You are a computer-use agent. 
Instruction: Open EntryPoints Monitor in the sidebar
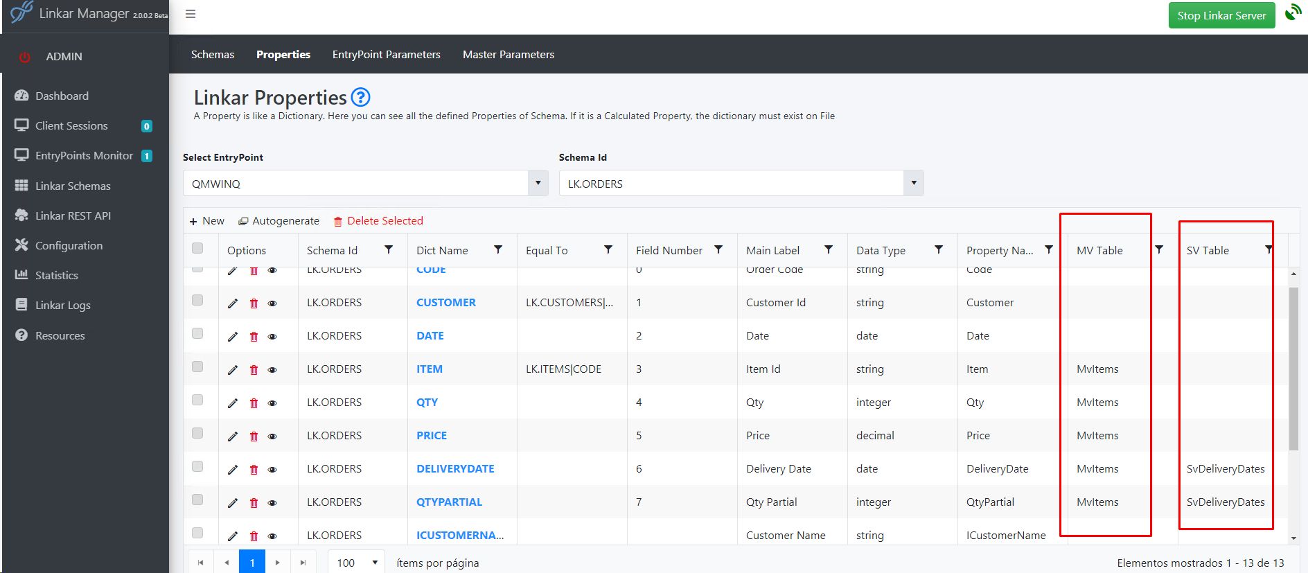click(x=85, y=155)
